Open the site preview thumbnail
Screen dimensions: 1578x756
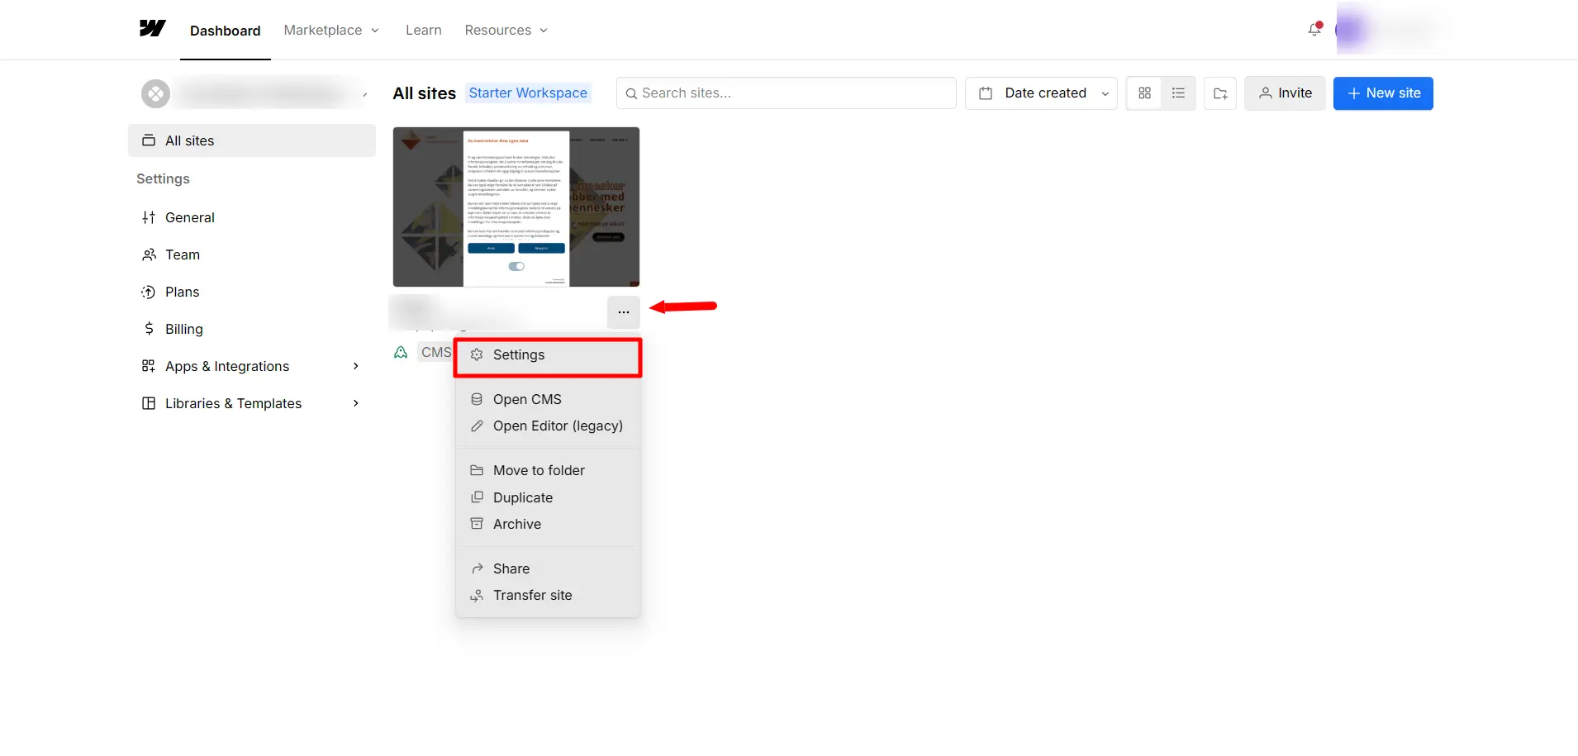pyautogui.click(x=516, y=207)
